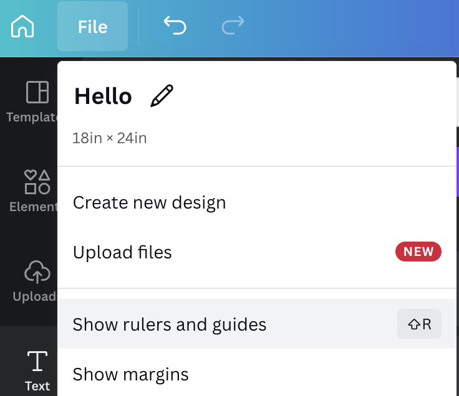Click the Uploads label in sidebar
The height and width of the screenshot is (396, 459).
point(35,296)
